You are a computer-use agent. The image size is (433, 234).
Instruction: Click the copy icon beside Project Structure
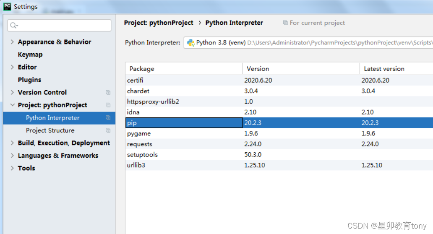(x=108, y=130)
